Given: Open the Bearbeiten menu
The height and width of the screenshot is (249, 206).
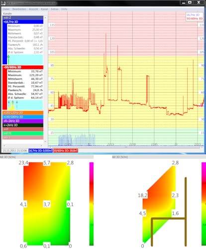Looking at the screenshot, I should (19, 9).
